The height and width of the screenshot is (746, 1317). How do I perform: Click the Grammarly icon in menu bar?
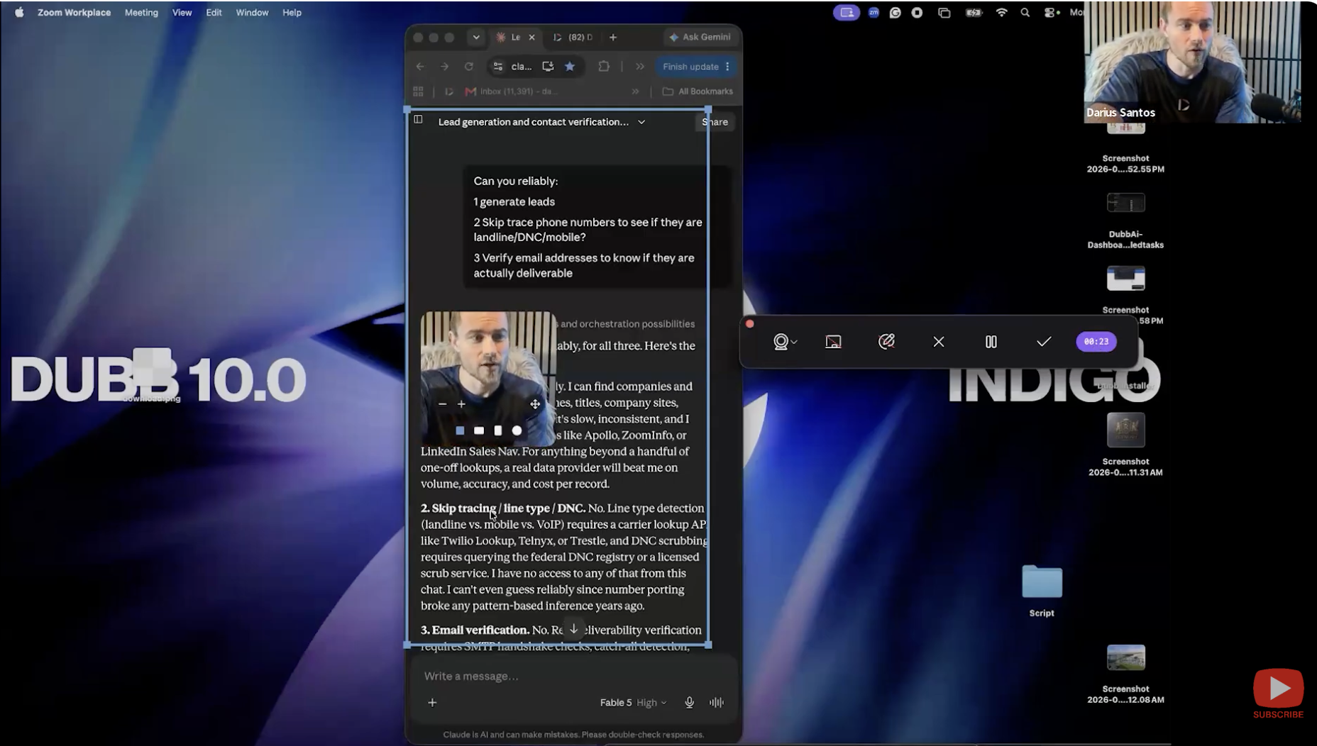tap(896, 13)
